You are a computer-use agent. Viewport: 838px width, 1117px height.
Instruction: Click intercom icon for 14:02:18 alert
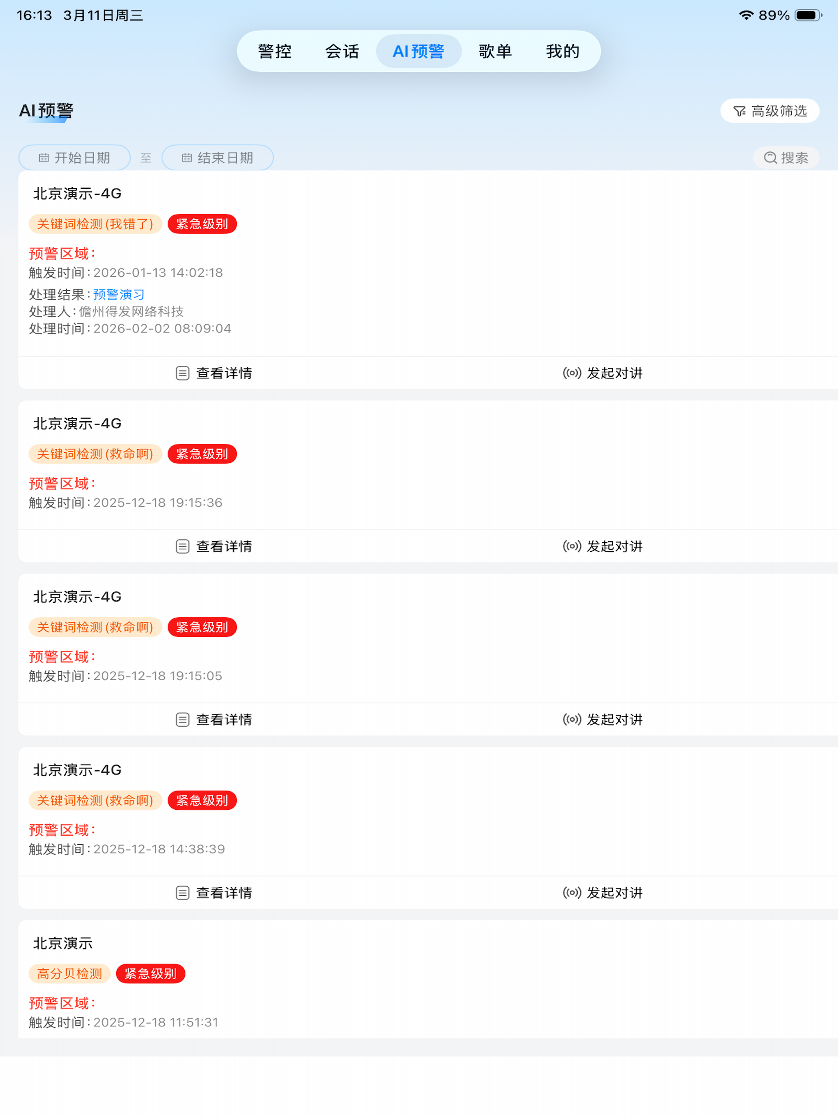tap(572, 373)
